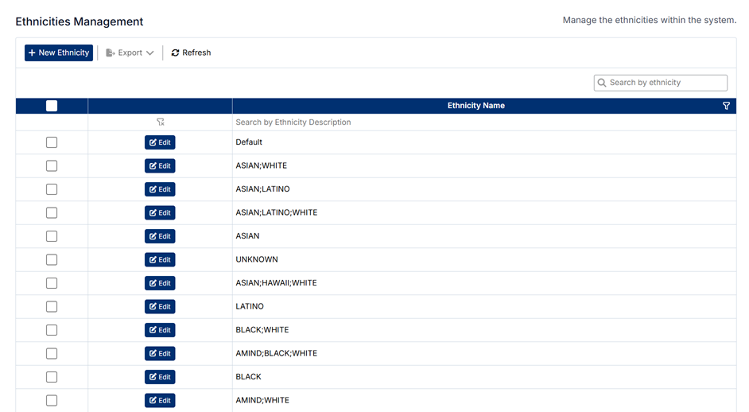The width and height of the screenshot is (749, 412).
Task: Focus the Search by ethnicity field
Action: (x=666, y=83)
